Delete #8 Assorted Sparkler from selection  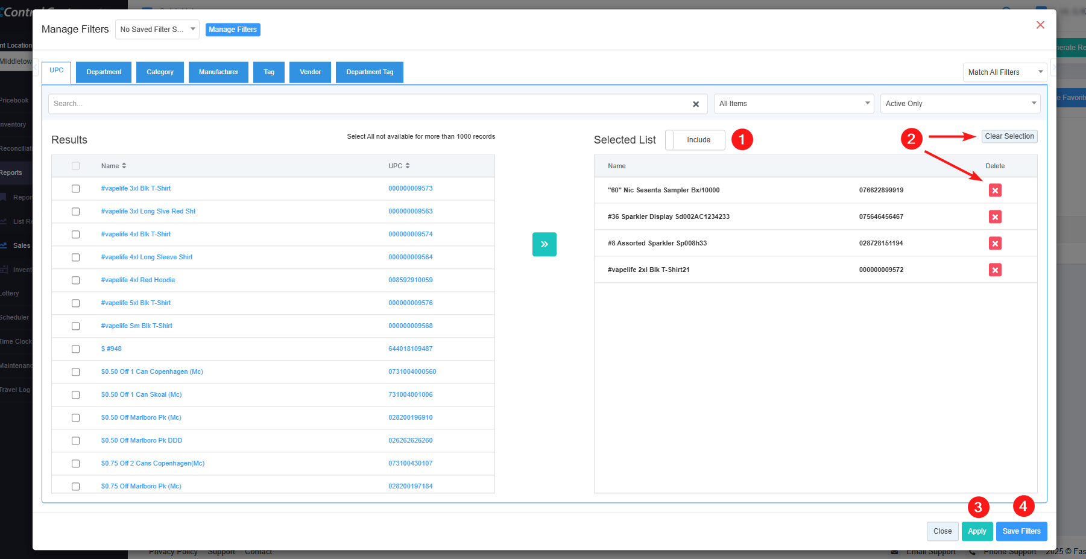995,244
